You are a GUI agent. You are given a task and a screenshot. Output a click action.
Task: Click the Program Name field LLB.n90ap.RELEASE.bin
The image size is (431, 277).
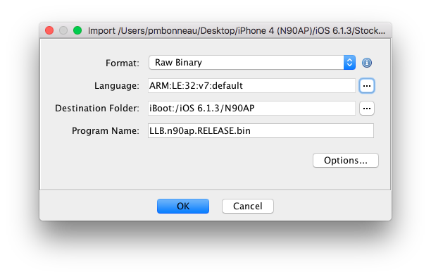coord(261,130)
